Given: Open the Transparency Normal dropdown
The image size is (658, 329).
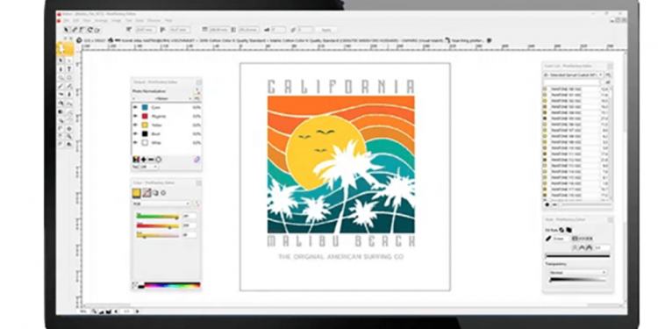Looking at the screenshot, I should pos(577,273).
